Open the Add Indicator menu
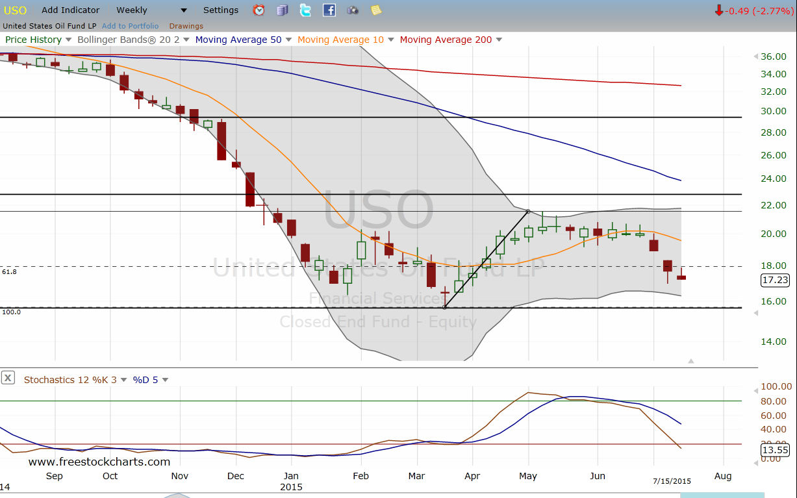Screen dimensions: 797x498 [x=71, y=10]
